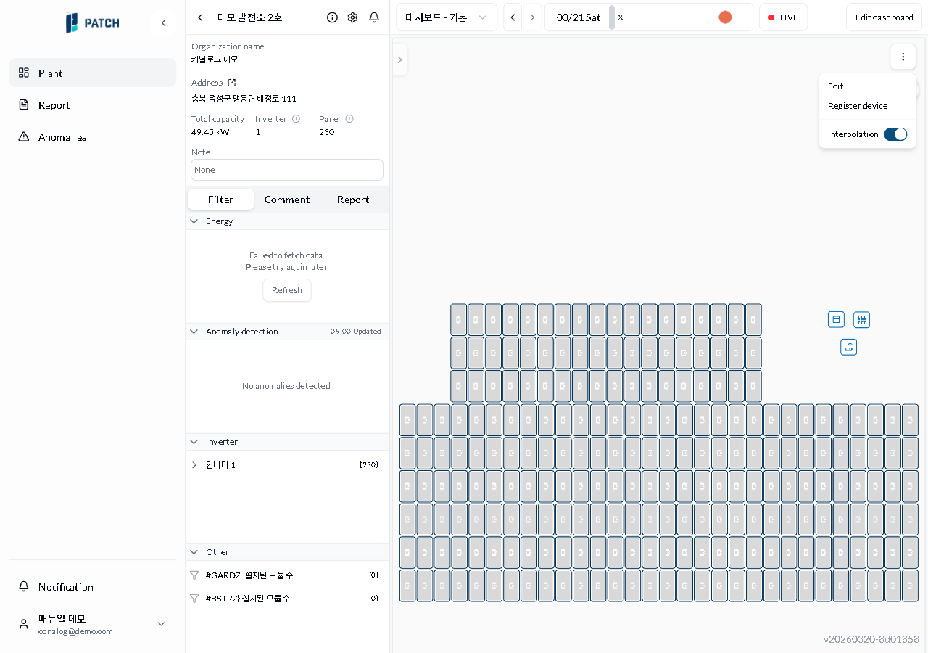Click the three-dot more options button

(903, 57)
